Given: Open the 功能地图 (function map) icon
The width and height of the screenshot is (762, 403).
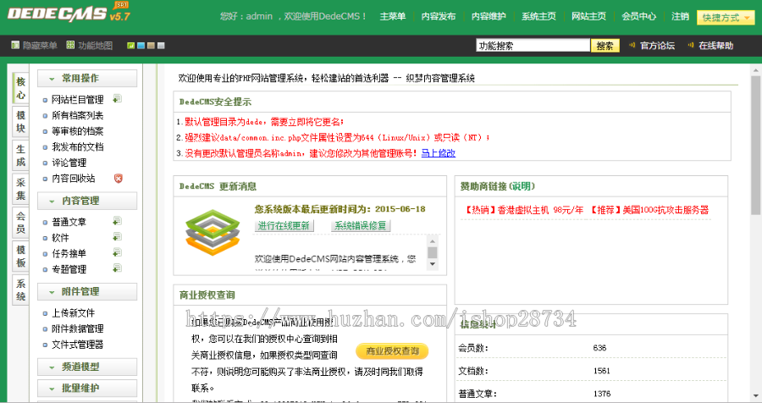Looking at the screenshot, I should click(70, 45).
